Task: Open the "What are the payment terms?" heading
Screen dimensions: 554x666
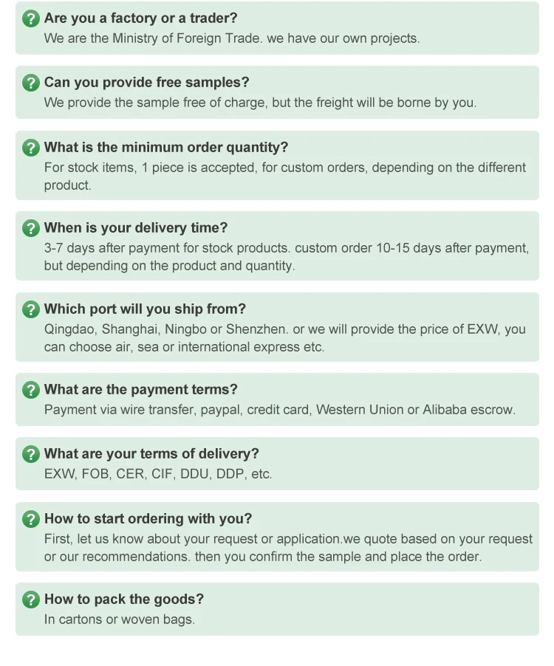Action: 140,390
